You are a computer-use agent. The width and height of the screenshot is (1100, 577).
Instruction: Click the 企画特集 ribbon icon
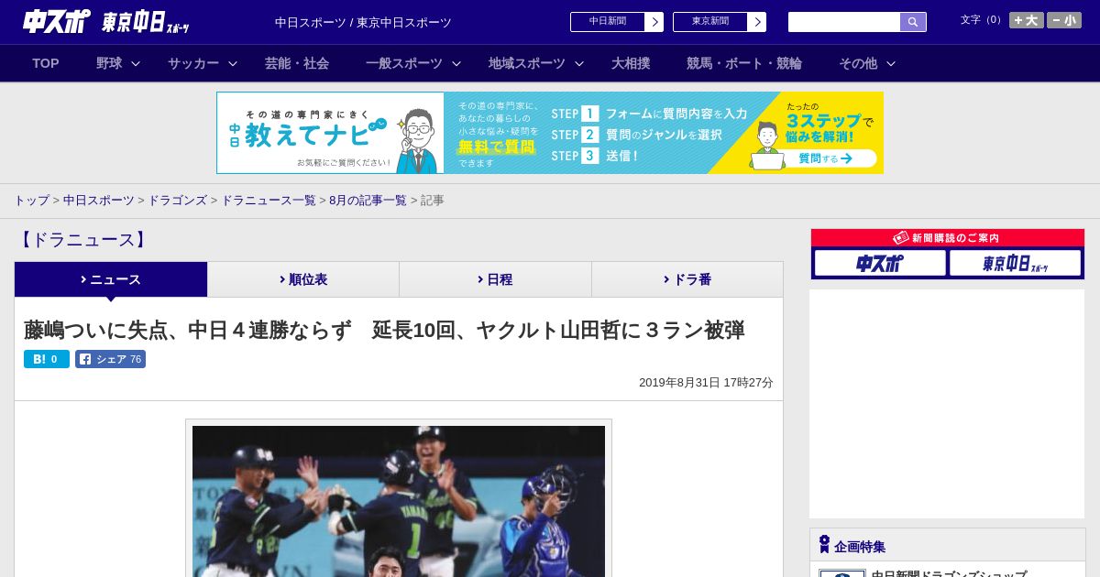point(824,544)
